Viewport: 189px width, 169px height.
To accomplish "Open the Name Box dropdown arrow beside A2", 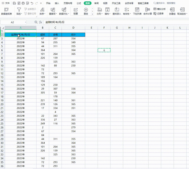I will click(25, 22).
